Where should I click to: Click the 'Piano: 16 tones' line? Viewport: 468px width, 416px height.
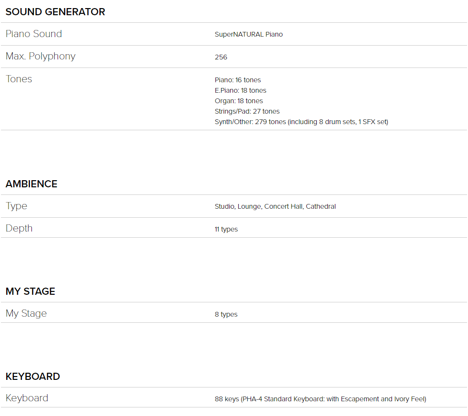click(237, 80)
